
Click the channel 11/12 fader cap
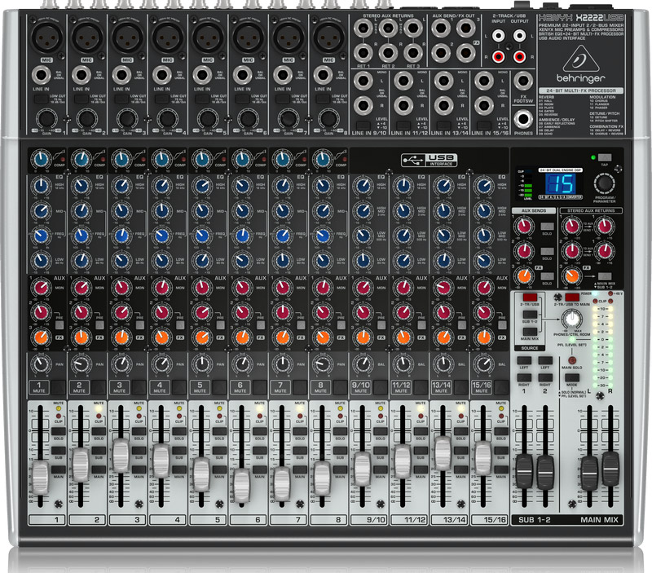tap(403, 461)
